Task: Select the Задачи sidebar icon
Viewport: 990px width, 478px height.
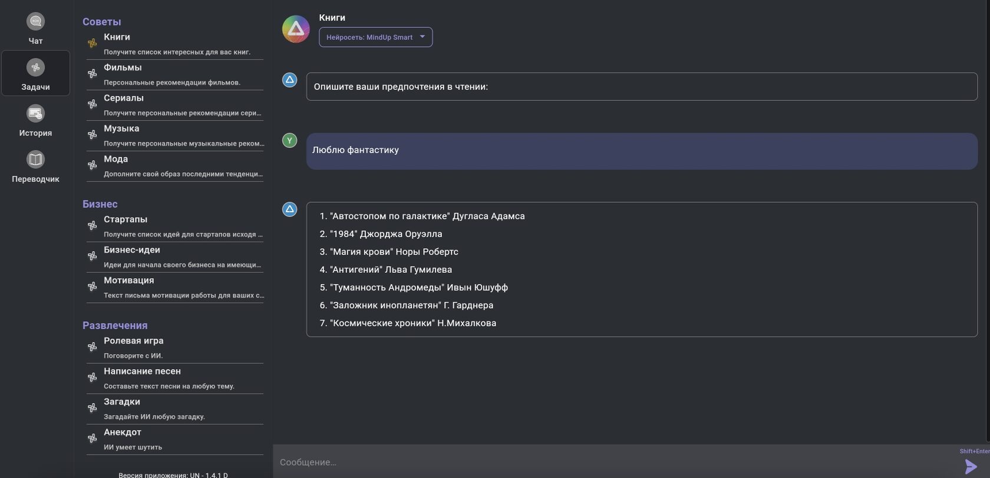Action: point(35,68)
